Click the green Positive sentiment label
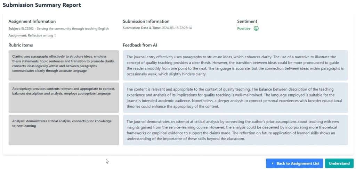 tap(244, 28)
